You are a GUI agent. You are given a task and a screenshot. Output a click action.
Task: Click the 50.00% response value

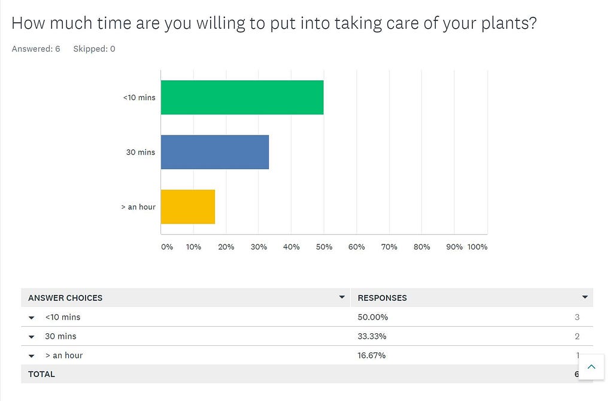372,317
